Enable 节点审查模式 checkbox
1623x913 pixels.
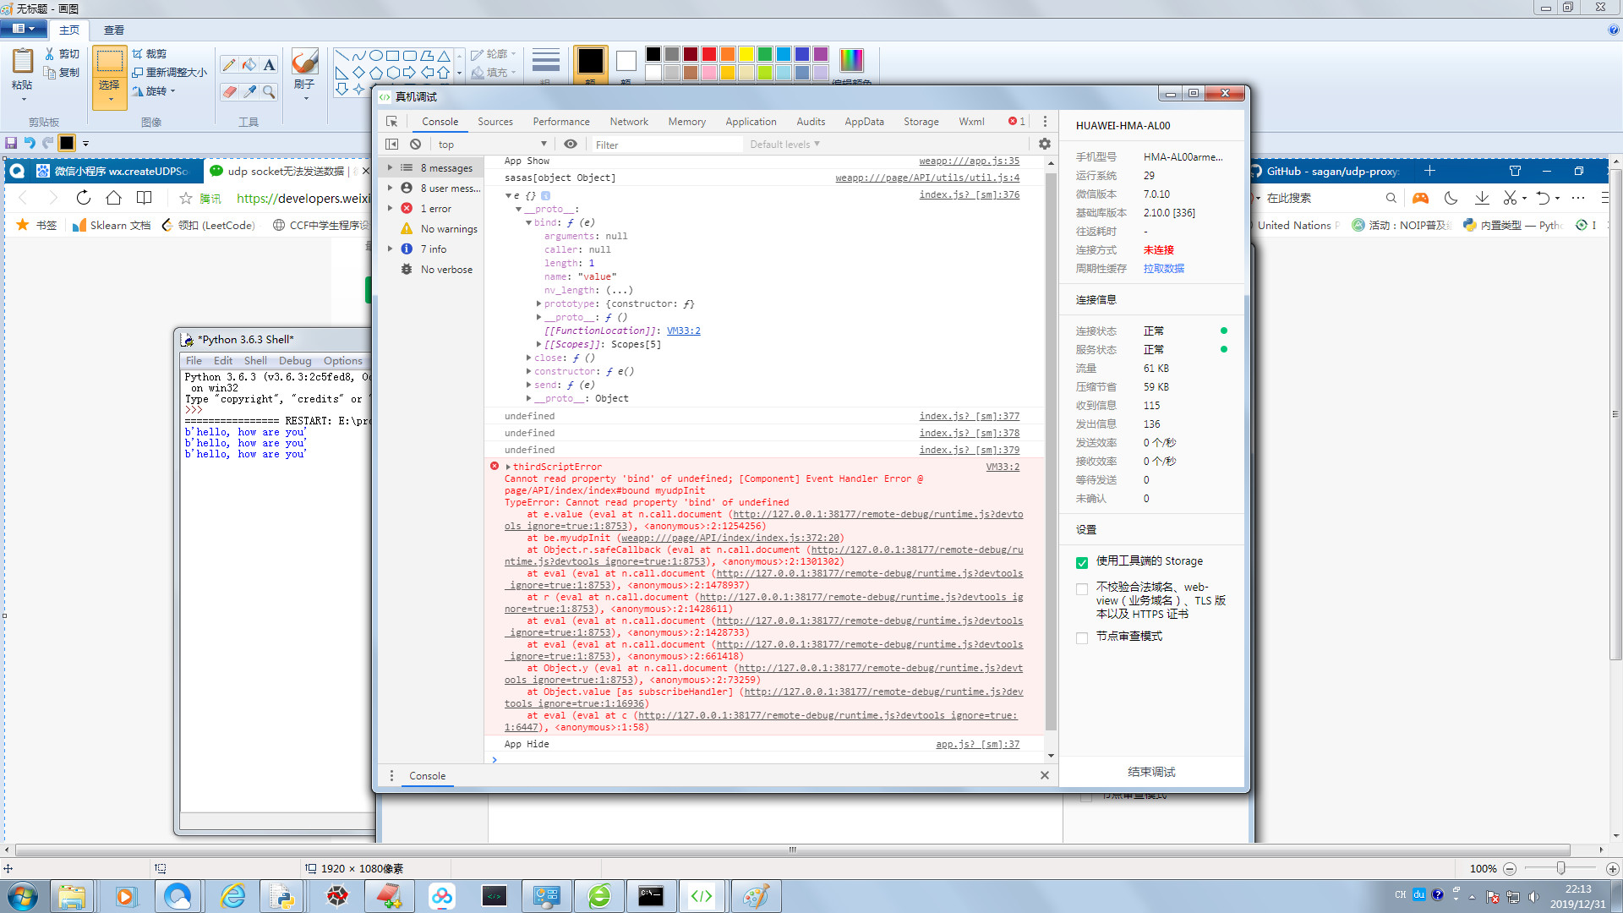coord(1082,637)
